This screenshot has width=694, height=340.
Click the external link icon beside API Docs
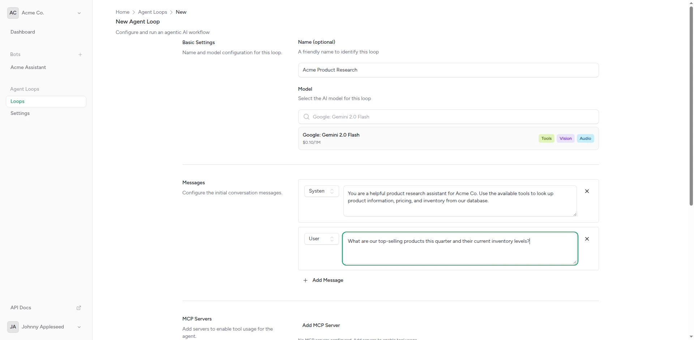79,308
